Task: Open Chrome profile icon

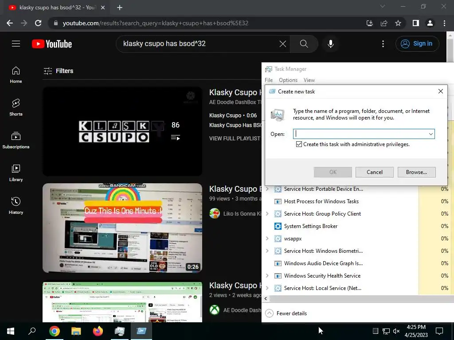Action: pyautogui.click(x=430, y=23)
